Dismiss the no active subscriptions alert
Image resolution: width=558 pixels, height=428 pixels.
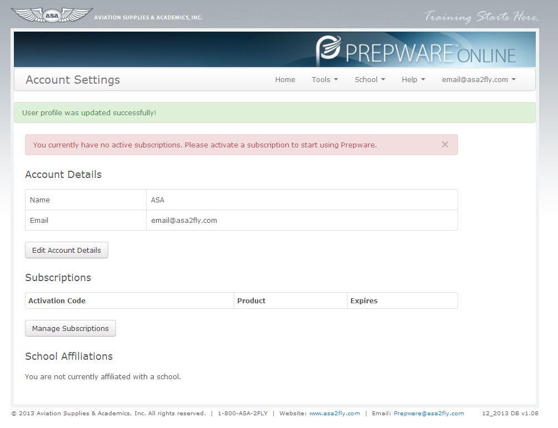(445, 144)
